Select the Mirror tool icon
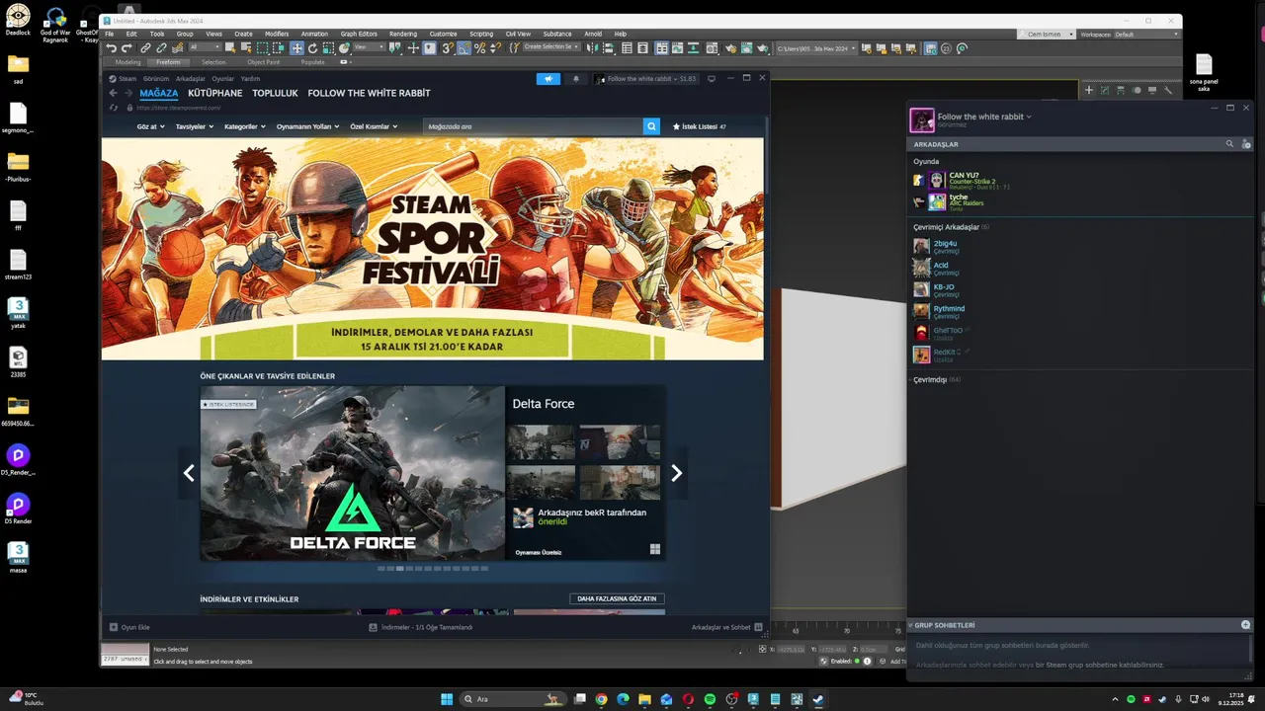Screen dimensions: 1265x711 [592, 47]
